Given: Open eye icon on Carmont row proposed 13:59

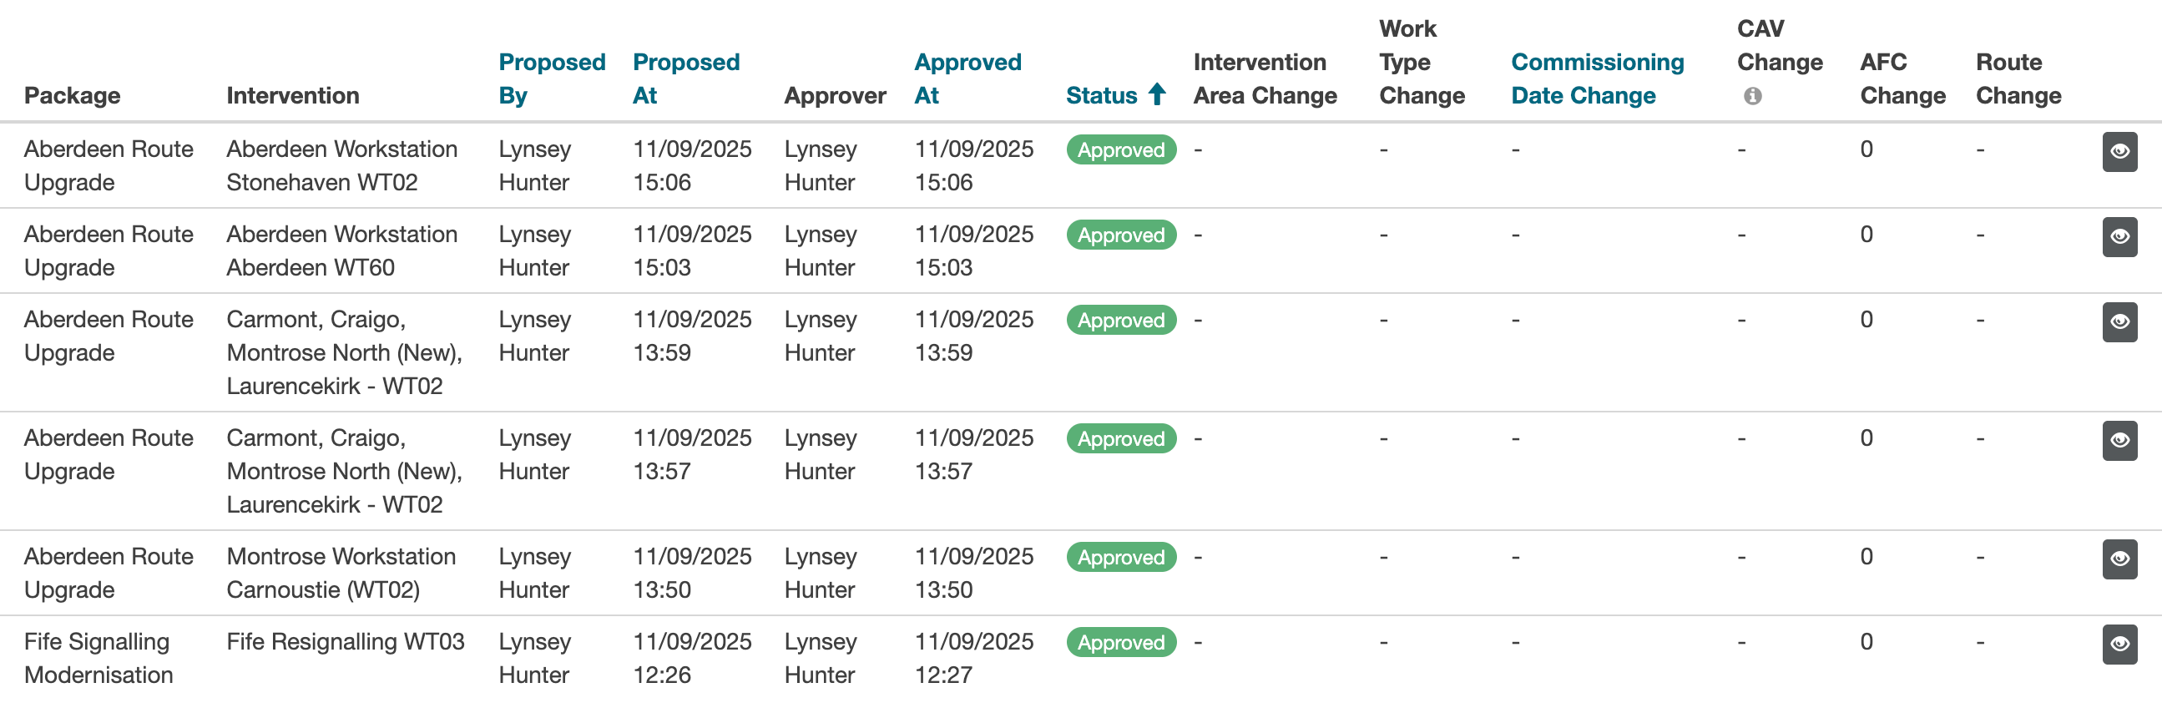Looking at the screenshot, I should point(2121,321).
